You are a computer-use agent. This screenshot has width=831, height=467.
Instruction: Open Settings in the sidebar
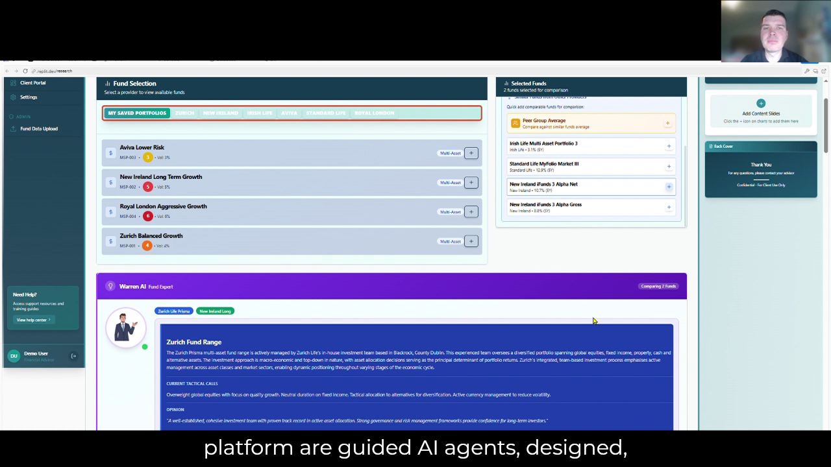pos(29,97)
